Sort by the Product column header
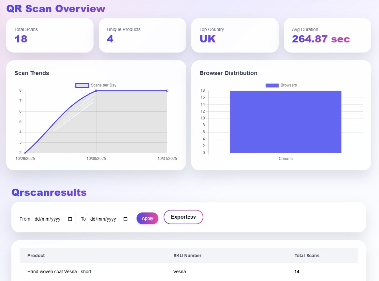Screen dimensions: 379x281 (x=36, y=256)
